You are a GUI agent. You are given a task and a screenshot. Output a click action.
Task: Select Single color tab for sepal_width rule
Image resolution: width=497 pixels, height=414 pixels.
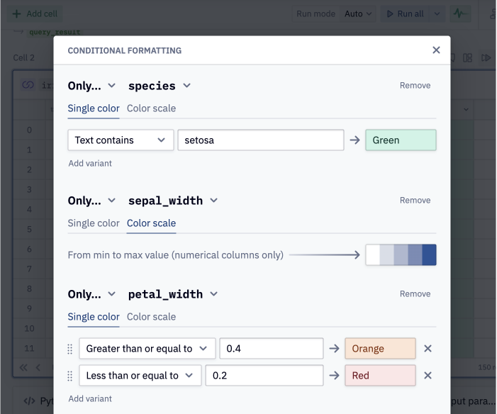click(x=94, y=223)
